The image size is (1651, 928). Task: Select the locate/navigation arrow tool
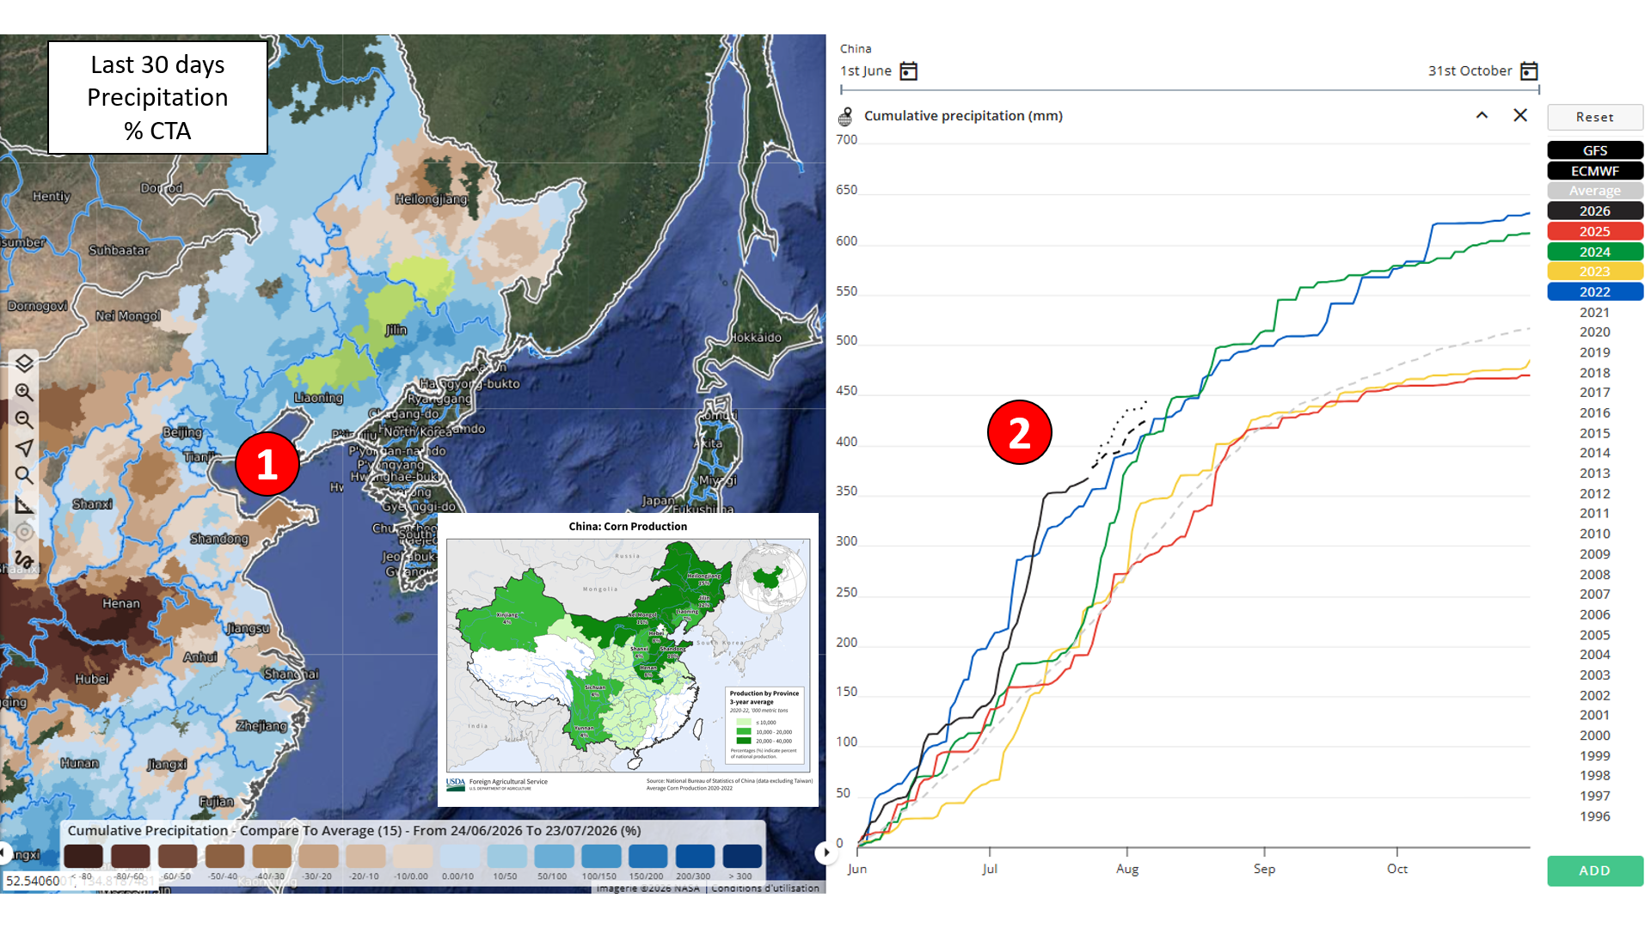[x=24, y=448]
